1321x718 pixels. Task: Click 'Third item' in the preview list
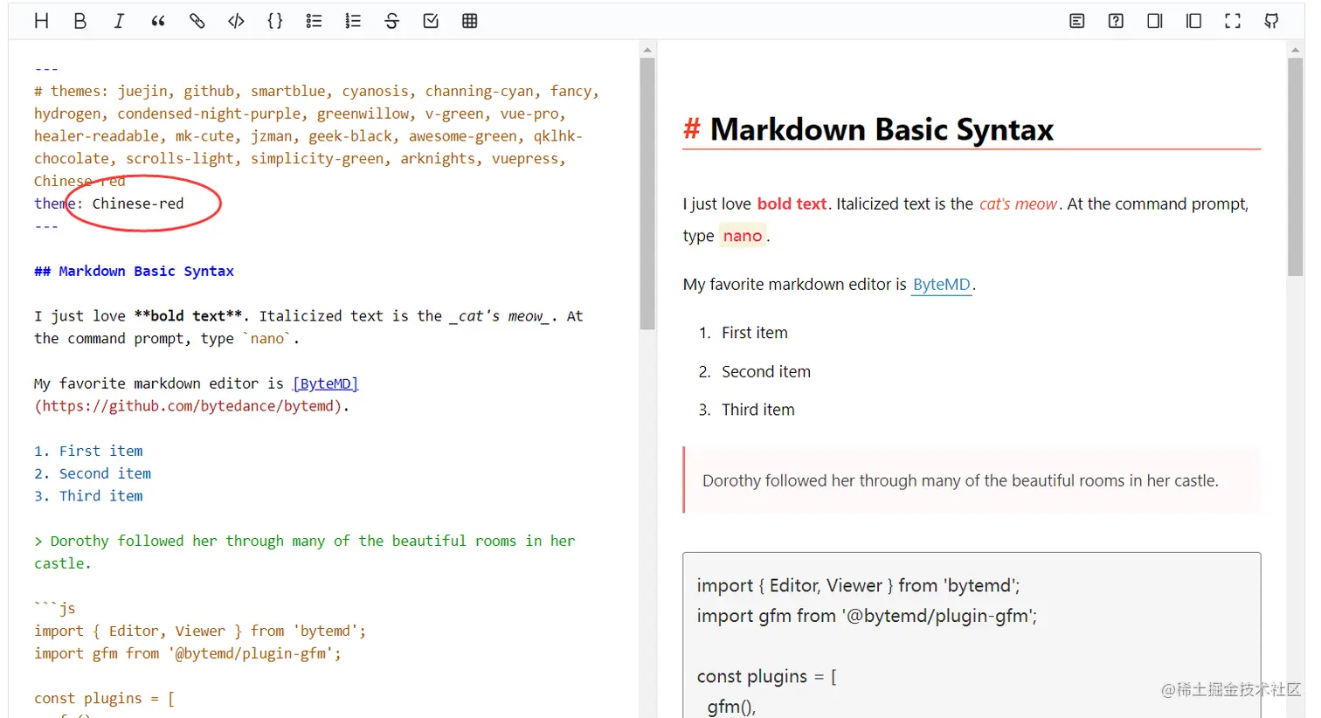point(758,410)
